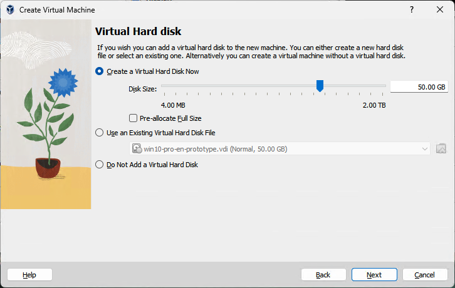Select Create a Virtual Hard Disk Now
Screen dimensions: 455x288
100,71
